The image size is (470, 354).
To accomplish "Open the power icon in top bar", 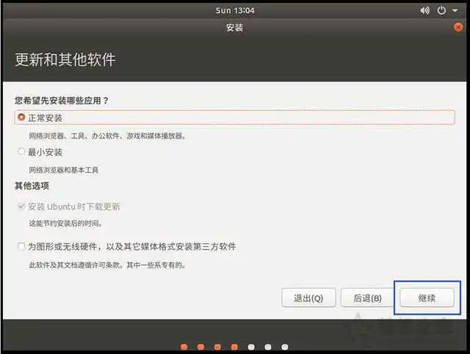I will (x=441, y=10).
